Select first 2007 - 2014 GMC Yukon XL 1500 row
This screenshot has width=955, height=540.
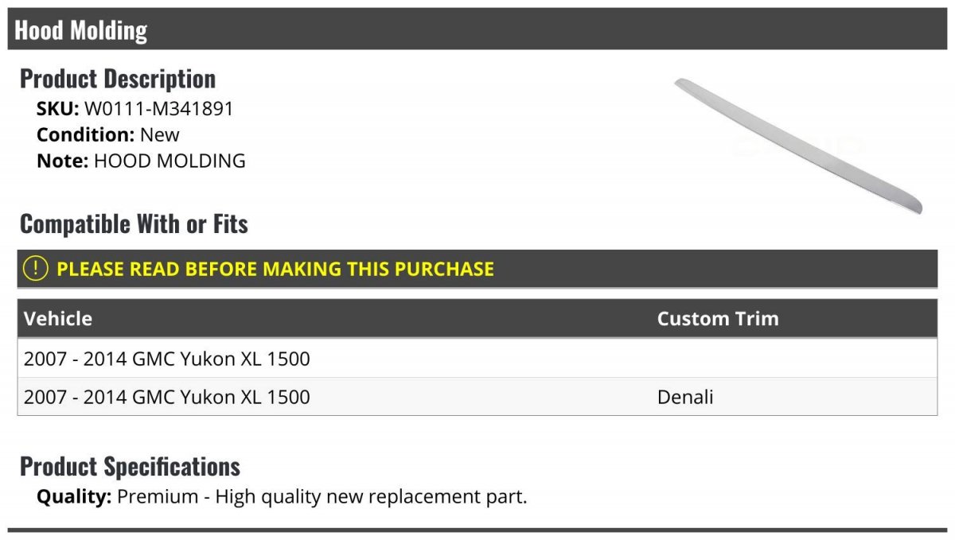point(477,359)
